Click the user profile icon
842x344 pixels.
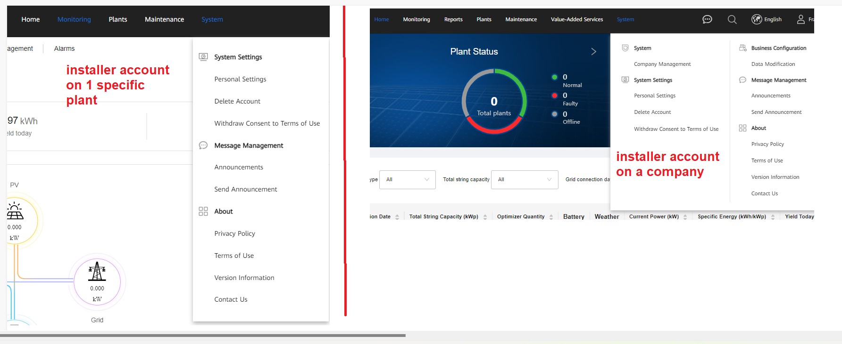(x=800, y=19)
